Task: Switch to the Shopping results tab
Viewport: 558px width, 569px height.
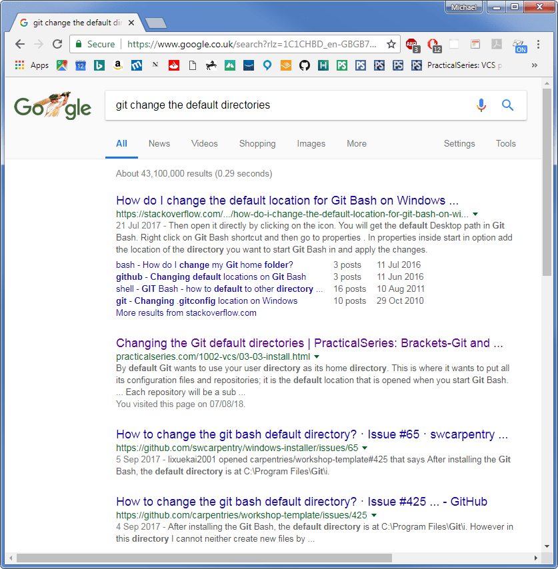Action: tap(257, 144)
